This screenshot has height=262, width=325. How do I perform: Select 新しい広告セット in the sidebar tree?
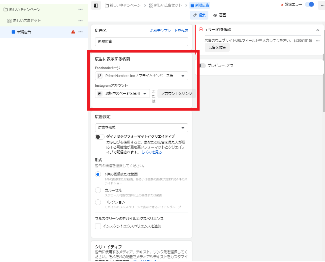pyautogui.click(x=27, y=21)
